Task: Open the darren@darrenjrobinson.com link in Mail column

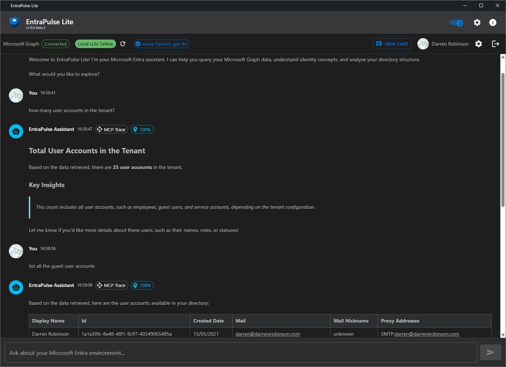Action: [x=268, y=334]
